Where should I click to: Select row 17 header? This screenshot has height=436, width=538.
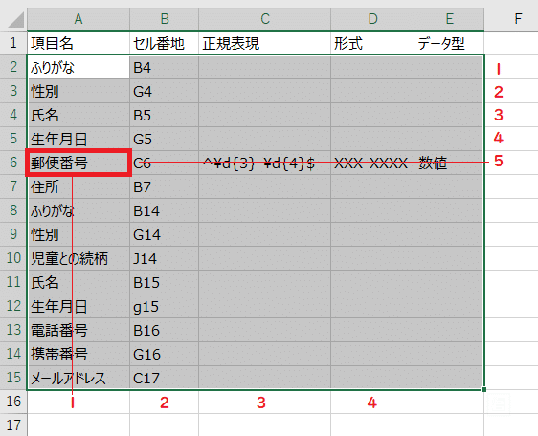(x=13, y=425)
